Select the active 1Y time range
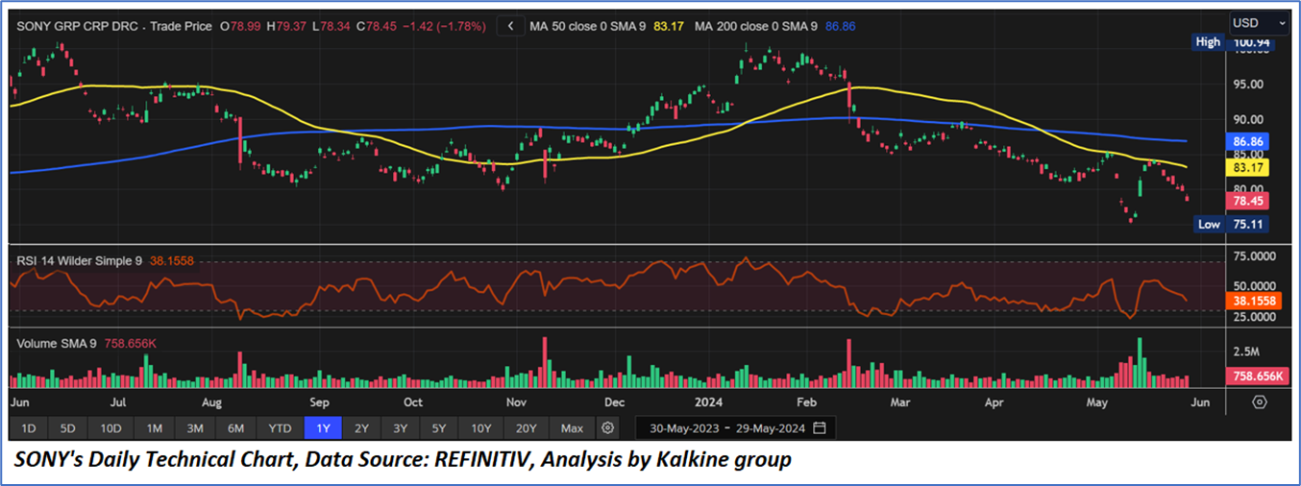 pyautogui.click(x=322, y=427)
